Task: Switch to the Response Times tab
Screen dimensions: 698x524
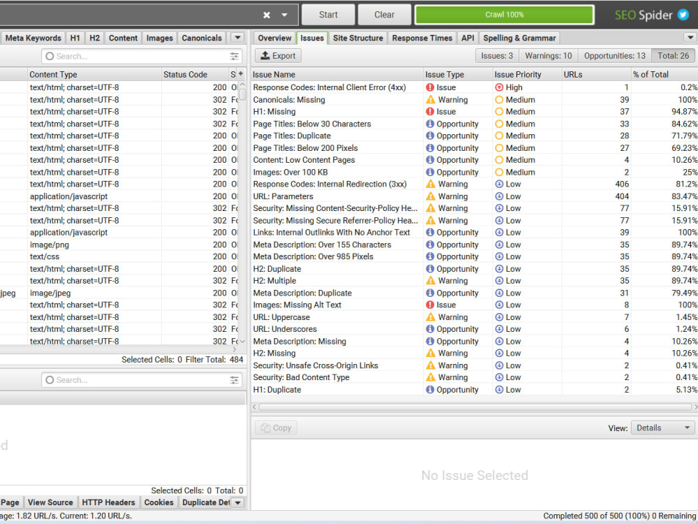Action: tap(422, 38)
